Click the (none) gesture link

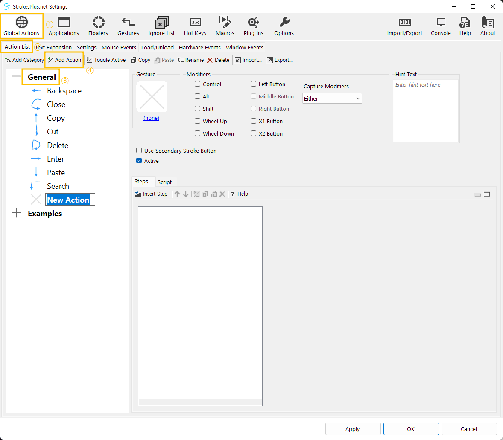coord(152,118)
